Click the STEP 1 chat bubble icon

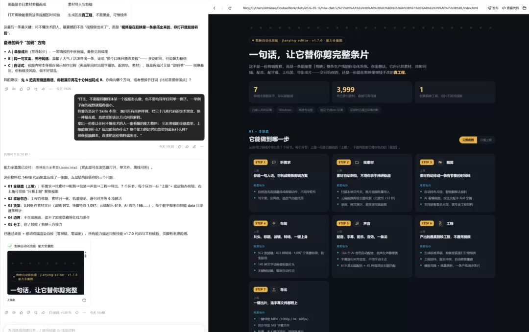click(x=274, y=162)
